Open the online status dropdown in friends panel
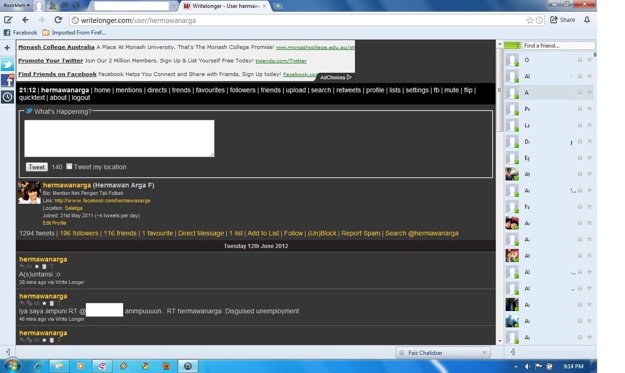Image resolution: width=625 pixels, height=373 pixels. coord(512,45)
